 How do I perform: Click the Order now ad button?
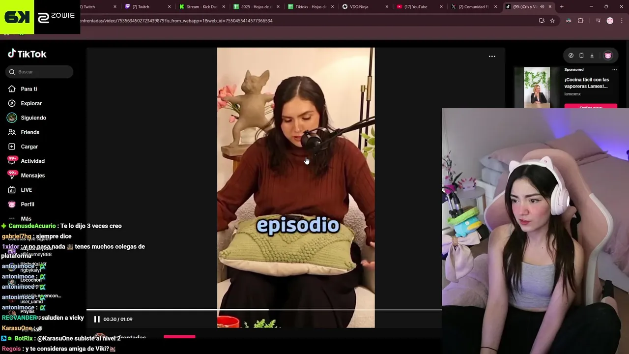tap(591, 106)
